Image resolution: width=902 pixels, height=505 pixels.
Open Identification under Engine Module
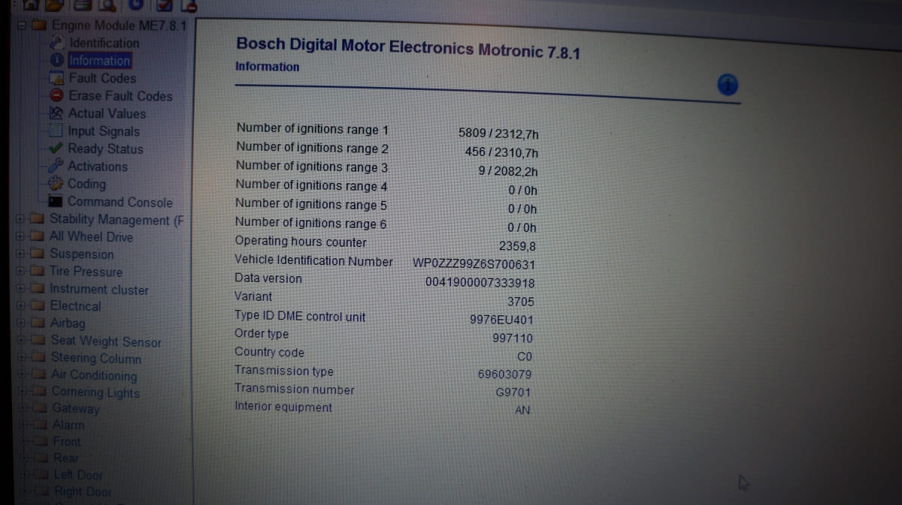104,44
